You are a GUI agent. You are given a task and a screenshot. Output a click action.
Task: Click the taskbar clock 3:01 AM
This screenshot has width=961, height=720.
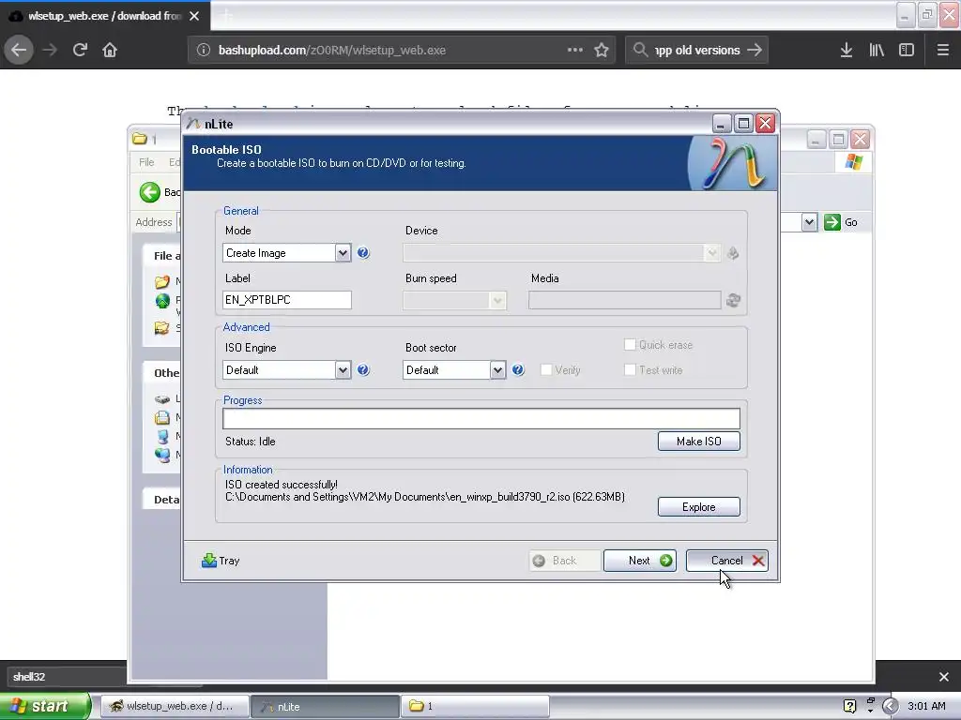point(926,706)
